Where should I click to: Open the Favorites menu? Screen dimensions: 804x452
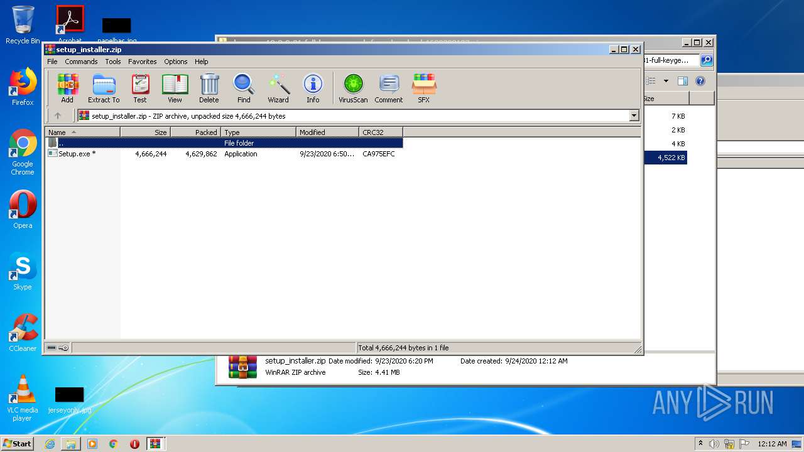pos(143,62)
